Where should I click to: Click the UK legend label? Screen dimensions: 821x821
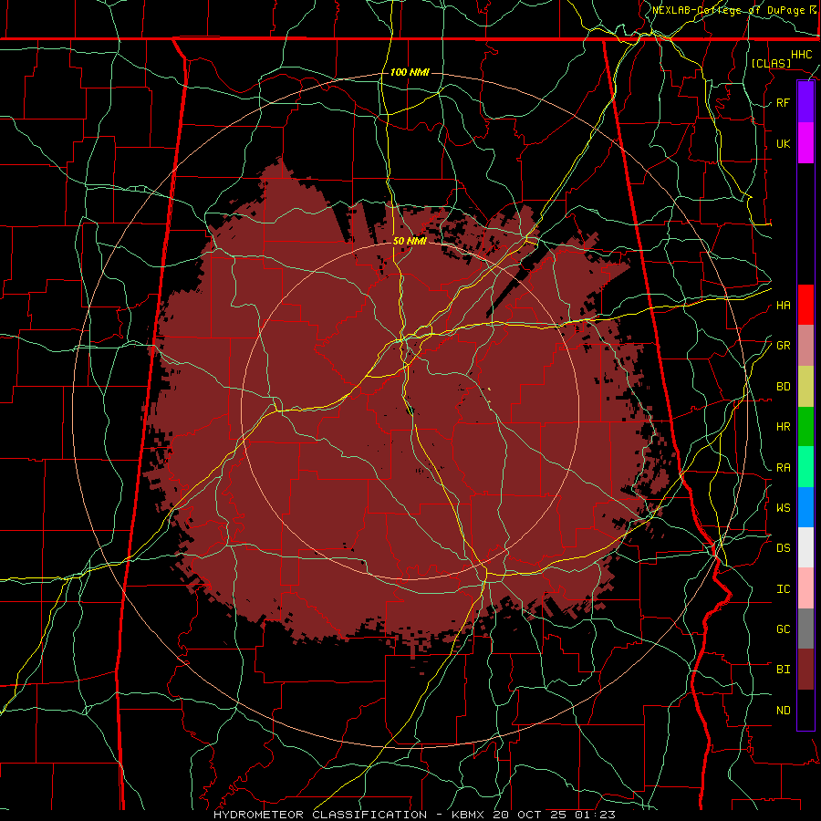(x=784, y=144)
